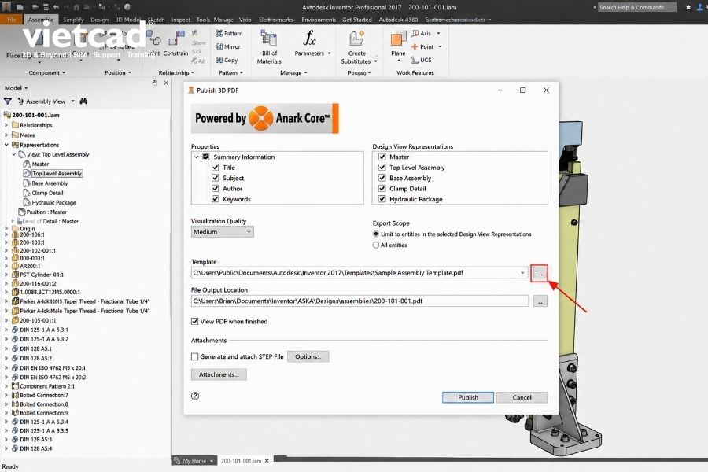The height and width of the screenshot is (472, 708).
Task: Open Assembly View dropdown
Action: 73,101
